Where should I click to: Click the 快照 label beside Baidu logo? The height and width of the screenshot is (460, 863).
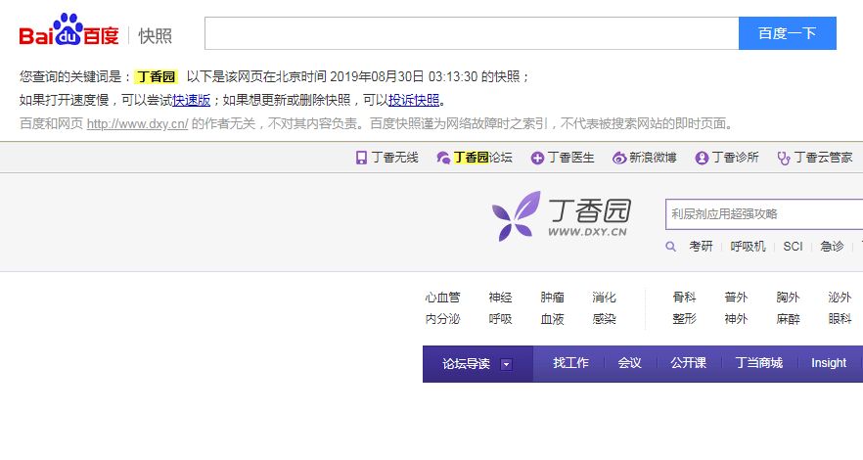tap(156, 36)
